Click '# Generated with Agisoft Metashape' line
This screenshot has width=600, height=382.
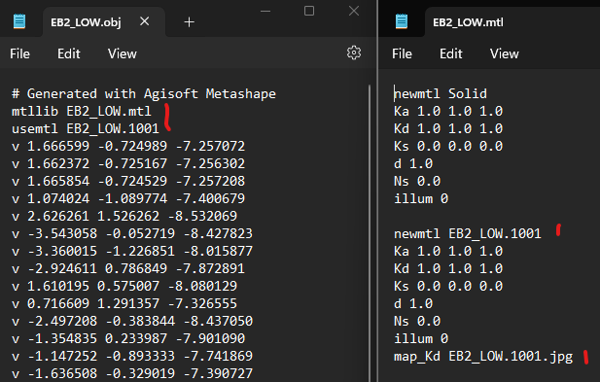point(144,93)
